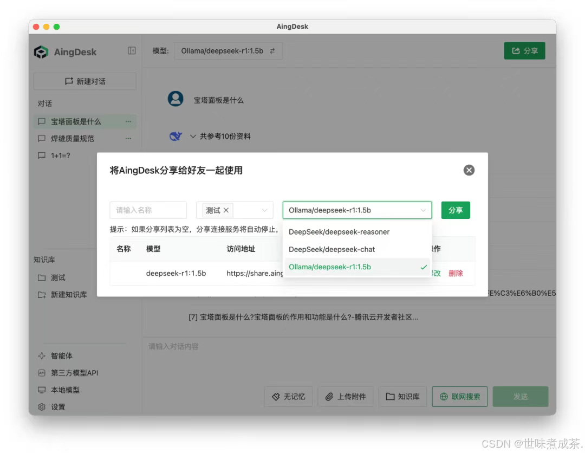Remove the 测试 tag in knowledge base selector
Viewport: 585px width, 453px height.
(x=226, y=210)
